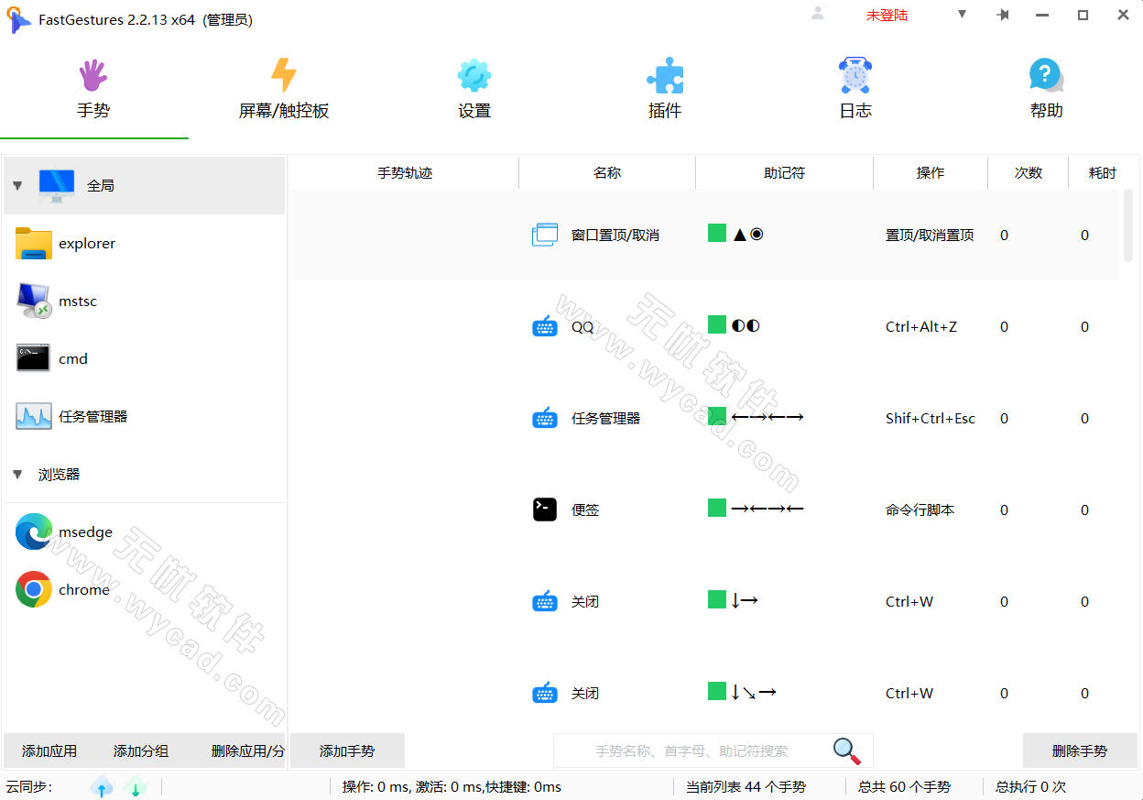
Task: Switch to the 日志 tab
Action: point(855,89)
